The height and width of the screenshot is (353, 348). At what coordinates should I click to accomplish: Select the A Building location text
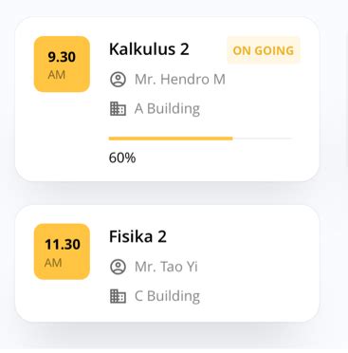[167, 109]
